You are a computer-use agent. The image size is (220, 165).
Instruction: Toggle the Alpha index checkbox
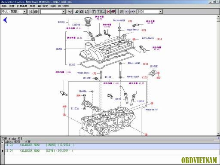point(2,142)
